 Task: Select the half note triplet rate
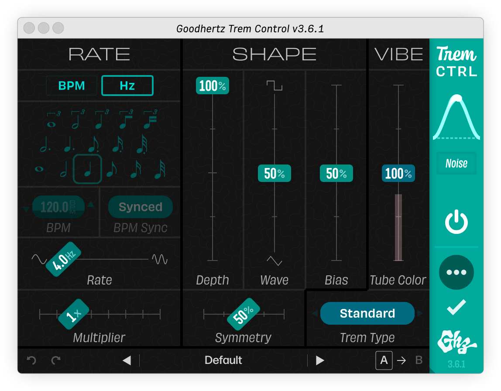tap(78, 119)
